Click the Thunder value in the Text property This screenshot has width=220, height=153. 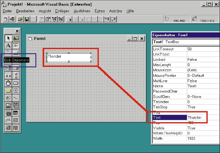pyautogui.click(x=194, y=118)
